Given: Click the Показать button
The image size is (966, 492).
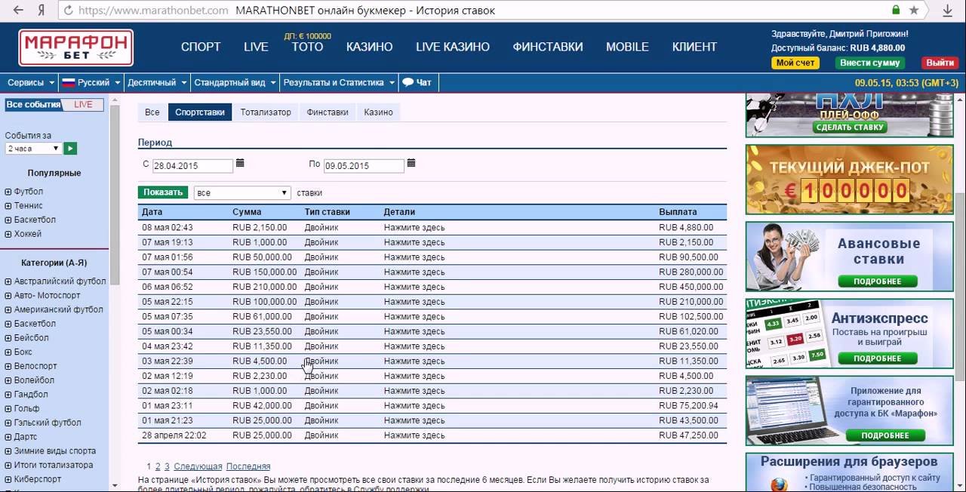Looking at the screenshot, I should click(163, 192).
